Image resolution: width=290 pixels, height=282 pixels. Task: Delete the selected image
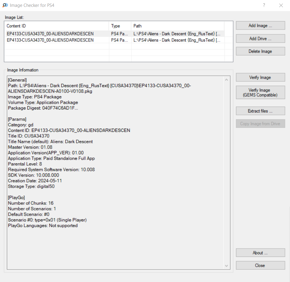tap(260, 51)
